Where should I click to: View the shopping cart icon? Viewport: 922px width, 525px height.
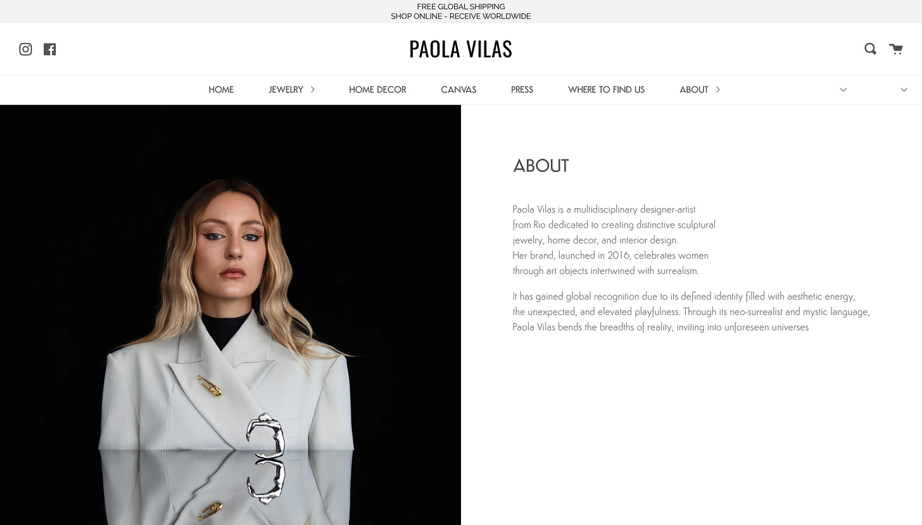tap(896, 49)
